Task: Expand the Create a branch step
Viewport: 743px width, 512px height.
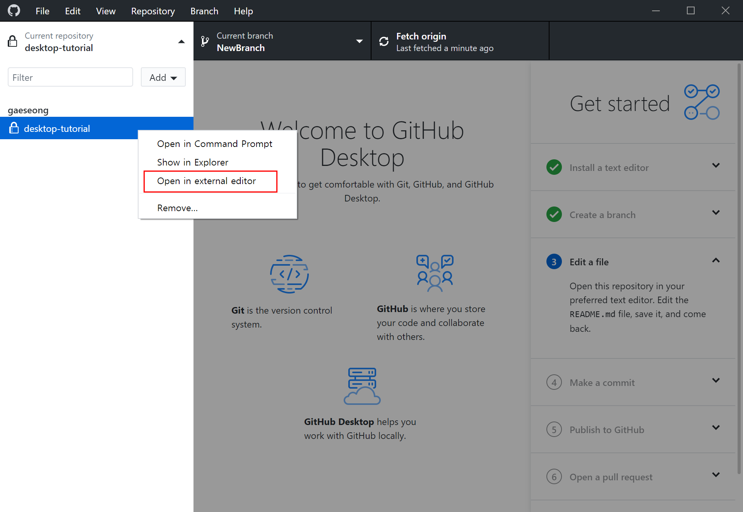Action: pyautogui.click(x=716, y=213)
